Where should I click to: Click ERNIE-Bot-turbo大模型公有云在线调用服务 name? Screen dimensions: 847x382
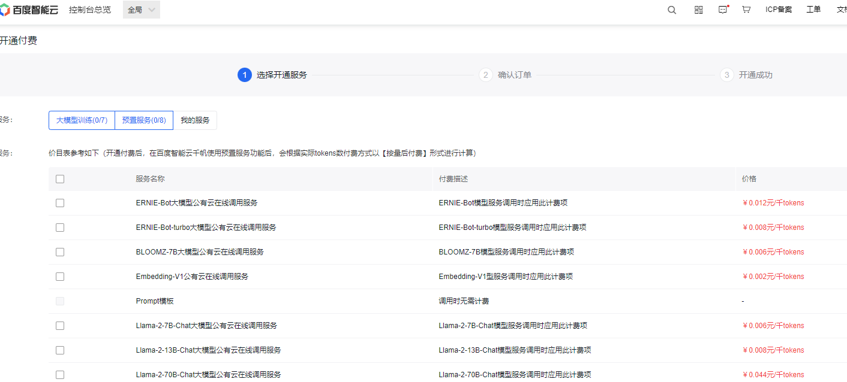206,228
